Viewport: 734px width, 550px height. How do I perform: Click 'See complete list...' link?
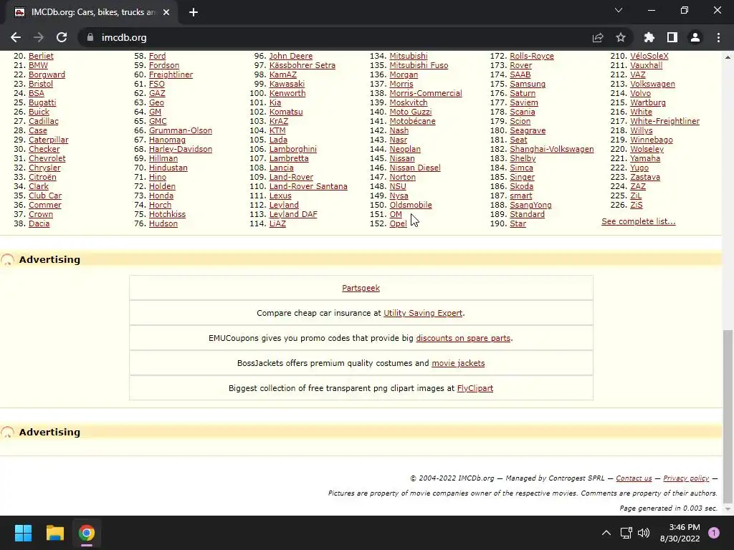coord(639,221)
